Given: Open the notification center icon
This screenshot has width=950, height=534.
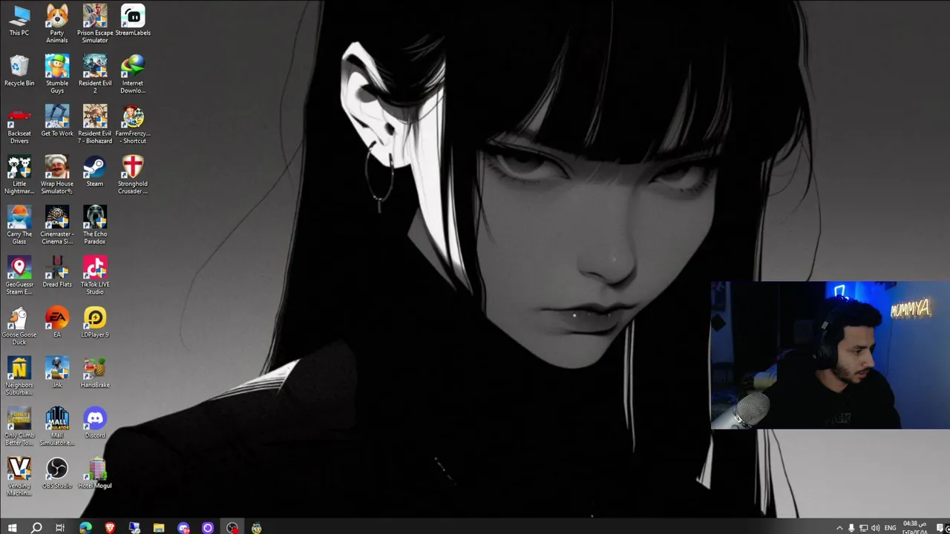Looking at the screenshot, I should 939,528.
